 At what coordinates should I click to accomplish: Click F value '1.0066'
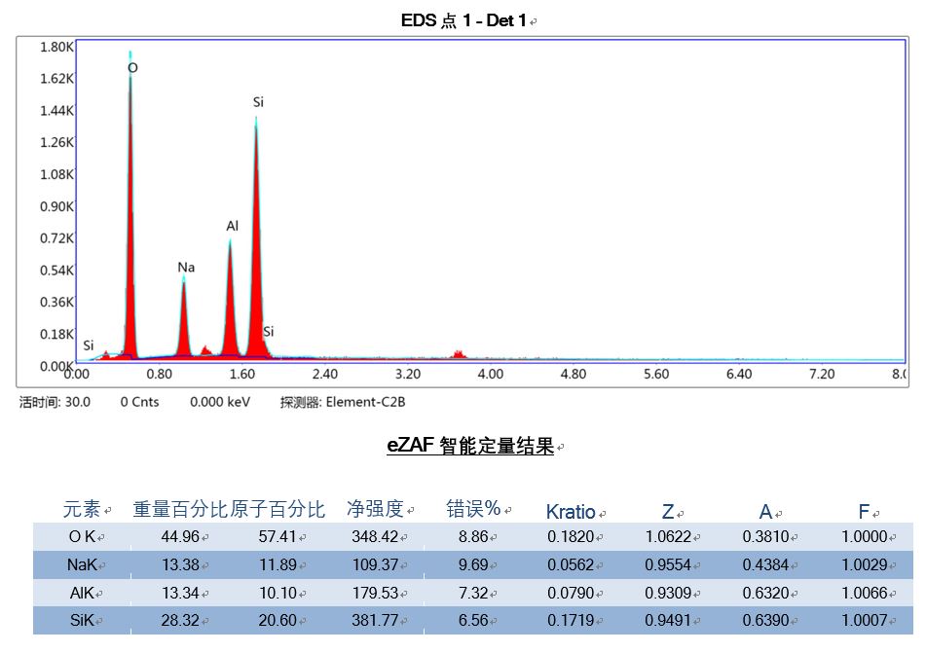864,593
